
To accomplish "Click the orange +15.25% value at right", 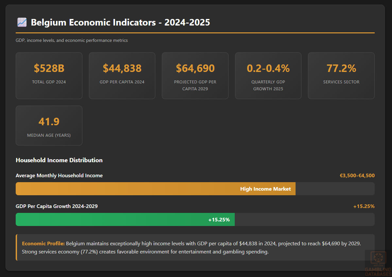I will (364, 206).
